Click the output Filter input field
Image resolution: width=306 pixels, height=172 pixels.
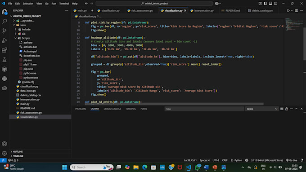coord(204,109)
